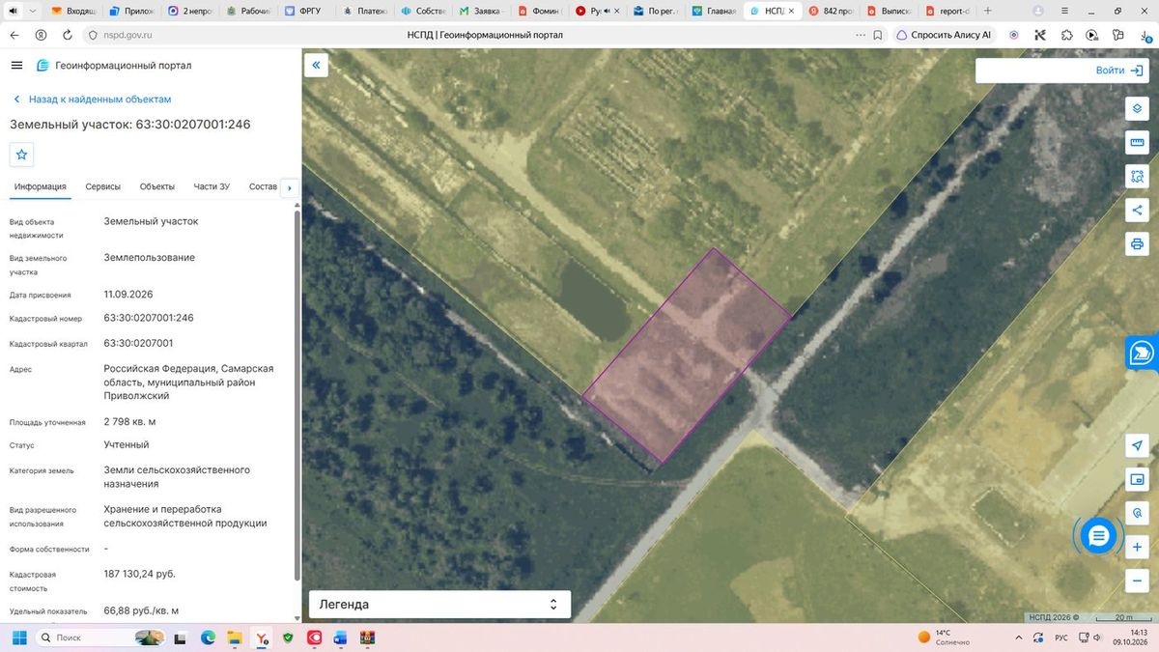Open the Части ЗУ tab

click(212, 186)
